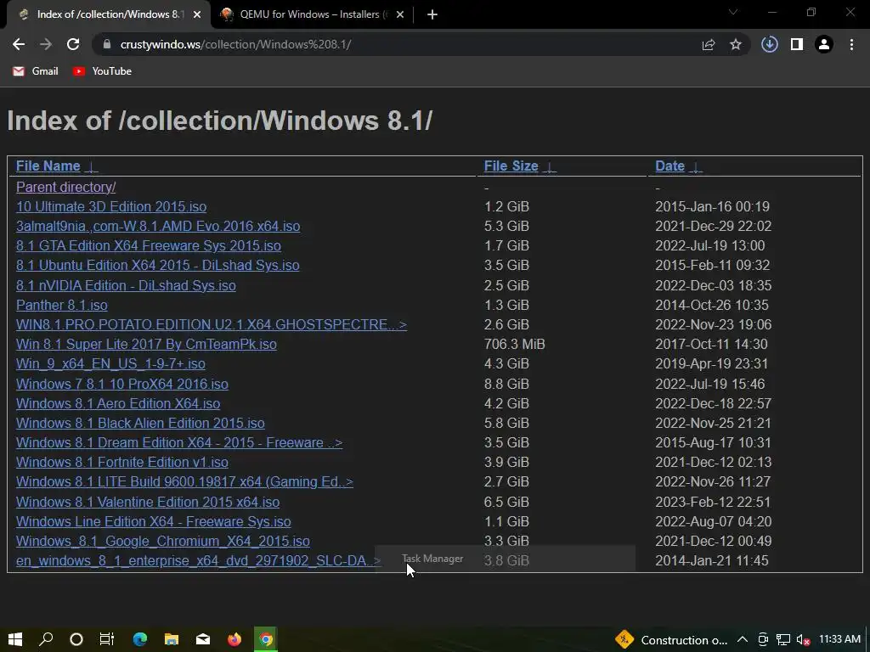Open the Chrome three-dot menu
The width and height of the screenshot is (870, 652).
click(x=851, y=44)
